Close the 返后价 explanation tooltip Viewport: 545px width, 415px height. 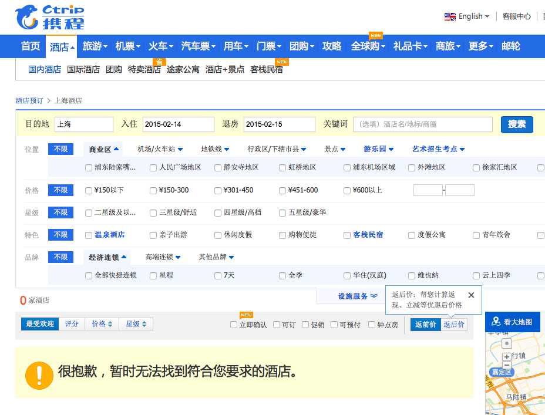point(471,295)
